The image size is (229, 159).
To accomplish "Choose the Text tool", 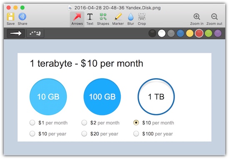I will [x=90, y=19].
